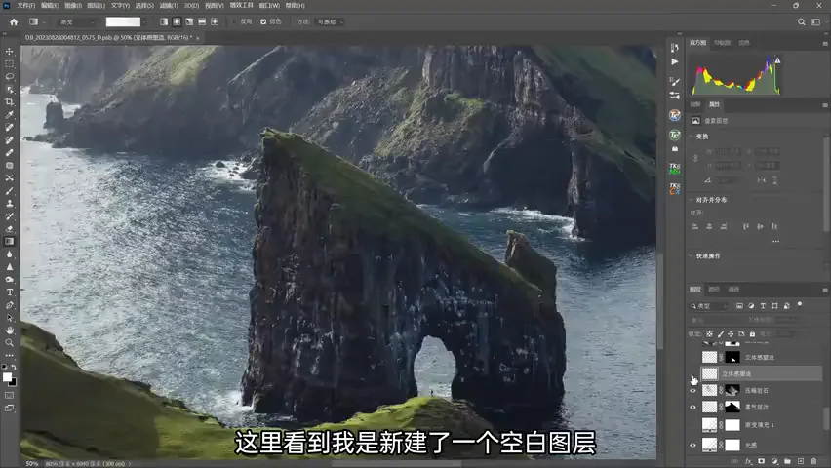Toggle visibility of selected 立体感塑造 layer
This screenshot has width=831, height=468.
point(693,374)
